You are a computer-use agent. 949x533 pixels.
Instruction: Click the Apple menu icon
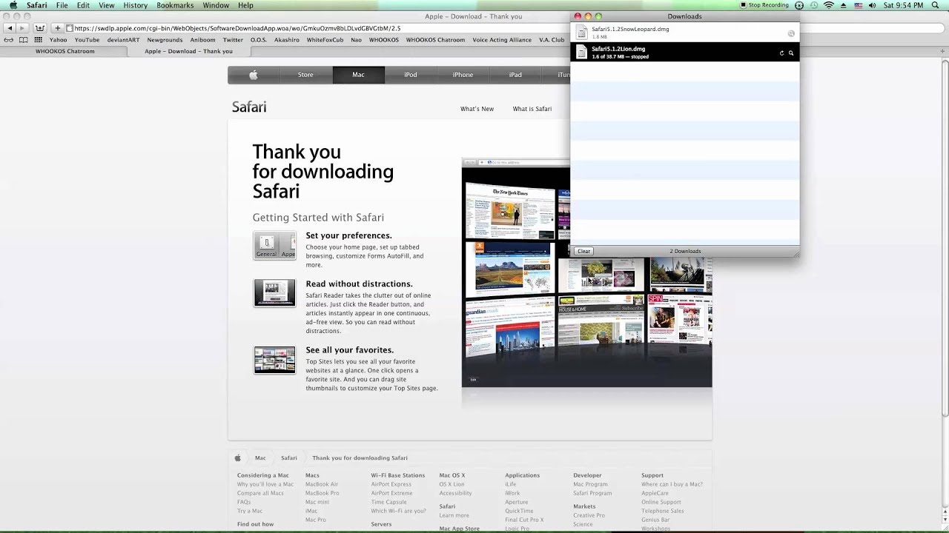13,5
